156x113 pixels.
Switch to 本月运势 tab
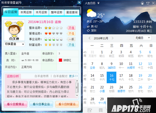pos(41,12)
